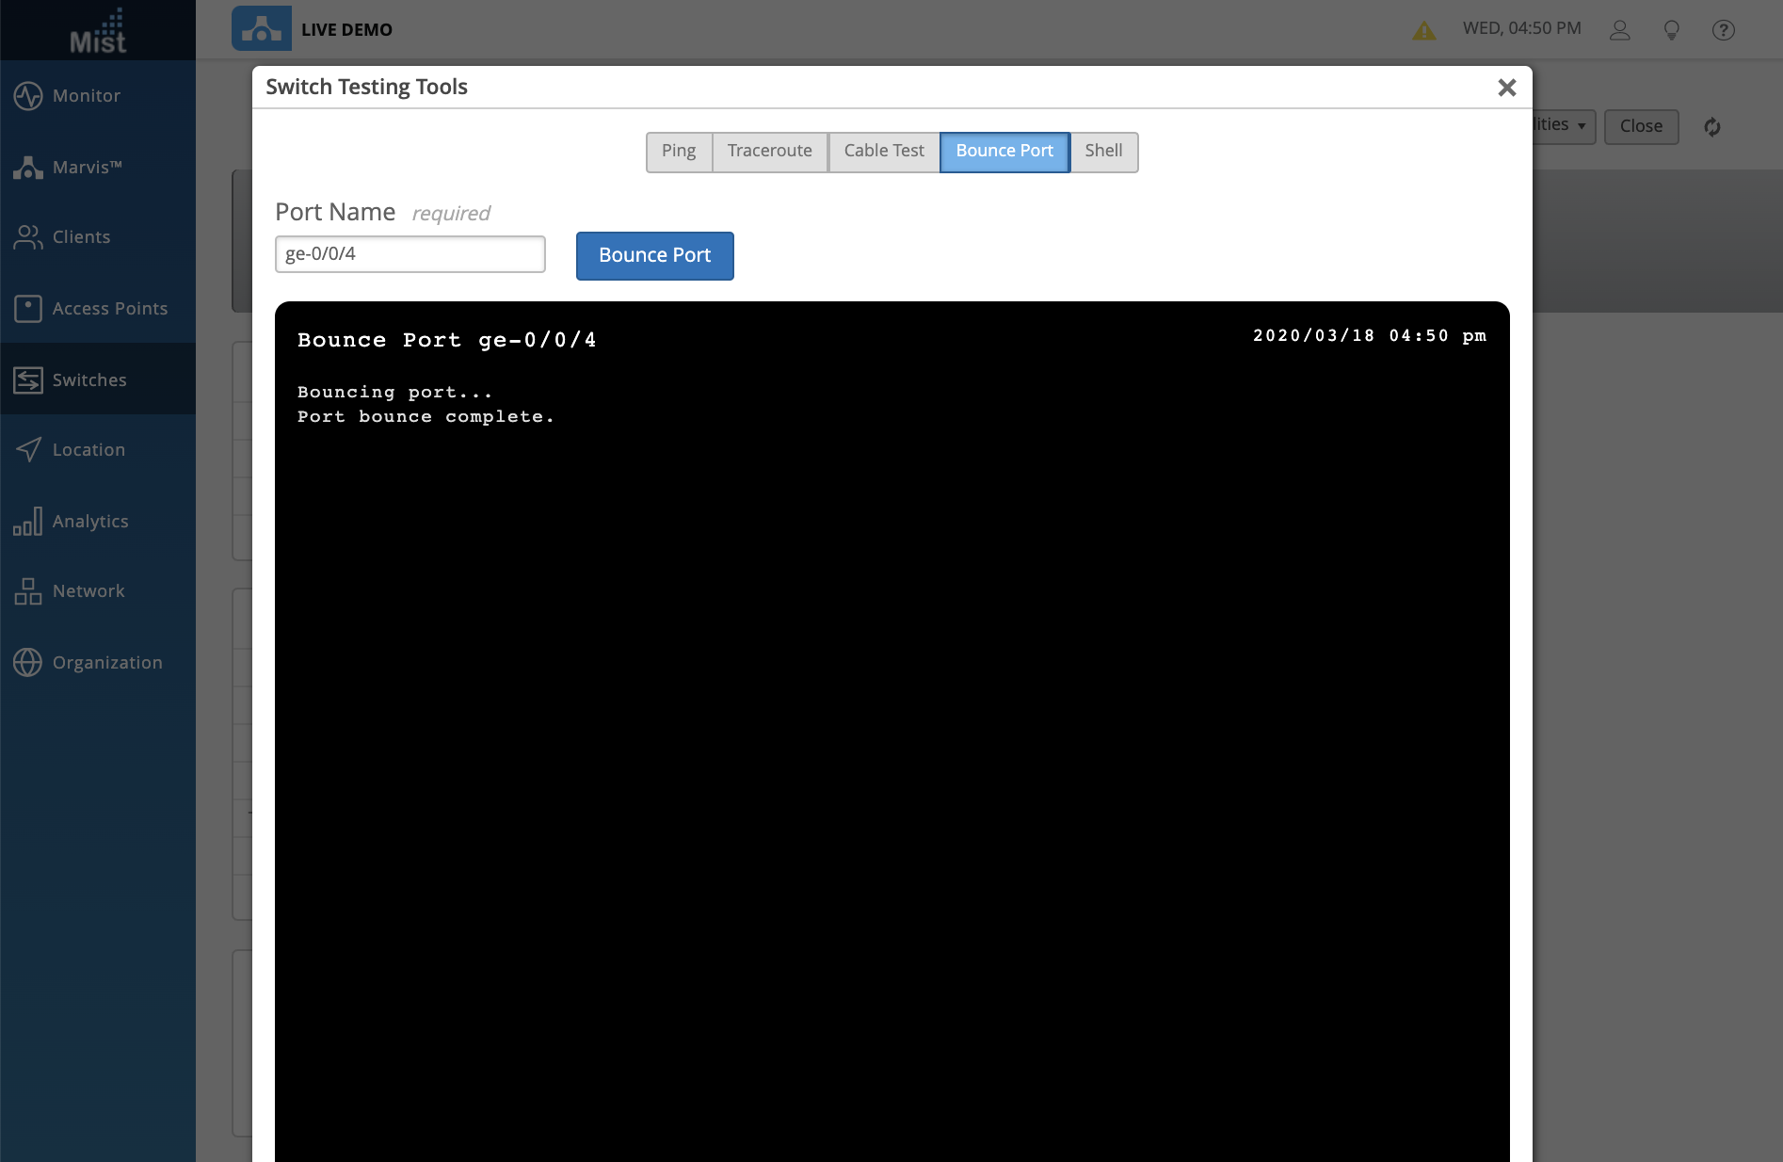This screenshot has height=1162, width=1783.
Task: Go to Analytics in sidebar
Action: pos(90,522)
